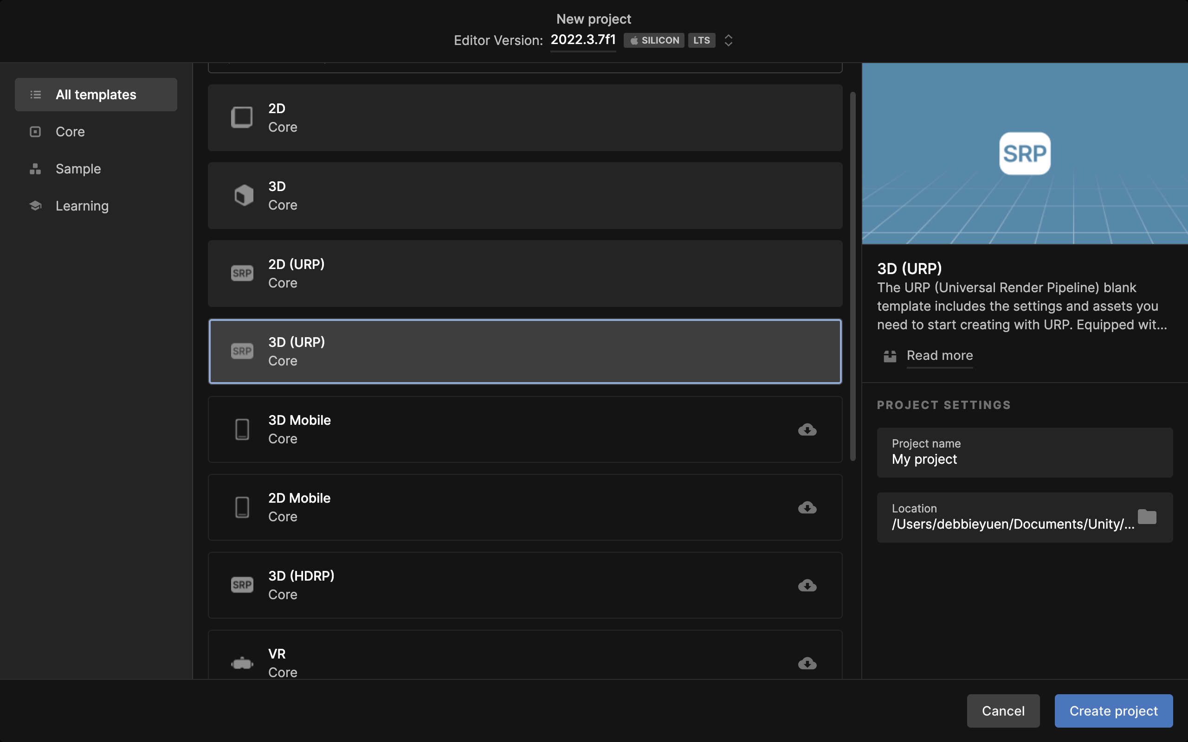
Task: Click the 3D (HDRP) SRP icon
Action: click(242, 585)
